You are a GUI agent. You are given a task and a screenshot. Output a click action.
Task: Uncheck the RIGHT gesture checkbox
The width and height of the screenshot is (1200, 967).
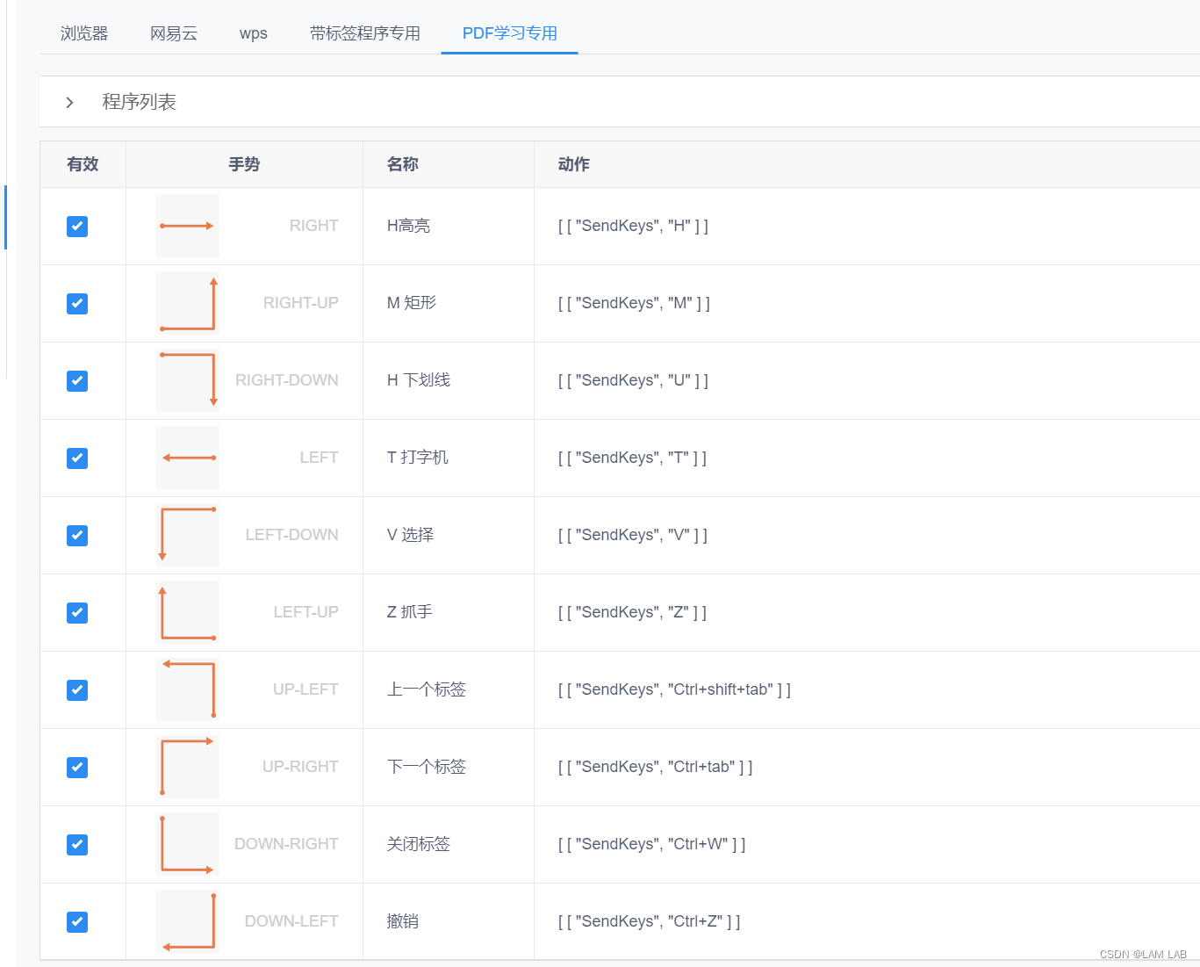pos(77,227)
